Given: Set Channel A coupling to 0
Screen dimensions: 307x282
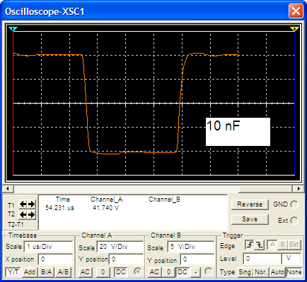Looking at the screenshot, I should point(103,272).
